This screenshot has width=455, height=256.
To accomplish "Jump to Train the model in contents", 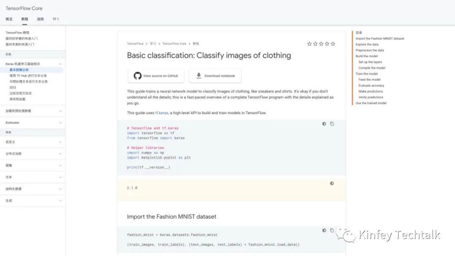I will pos(367,74).
